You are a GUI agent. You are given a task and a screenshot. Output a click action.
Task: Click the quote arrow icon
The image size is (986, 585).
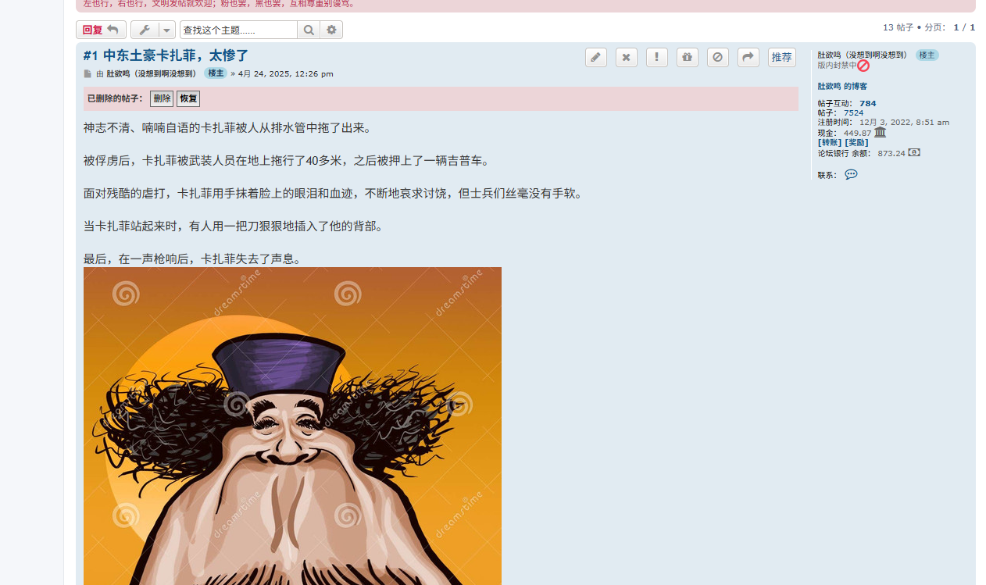click(748, 57)
